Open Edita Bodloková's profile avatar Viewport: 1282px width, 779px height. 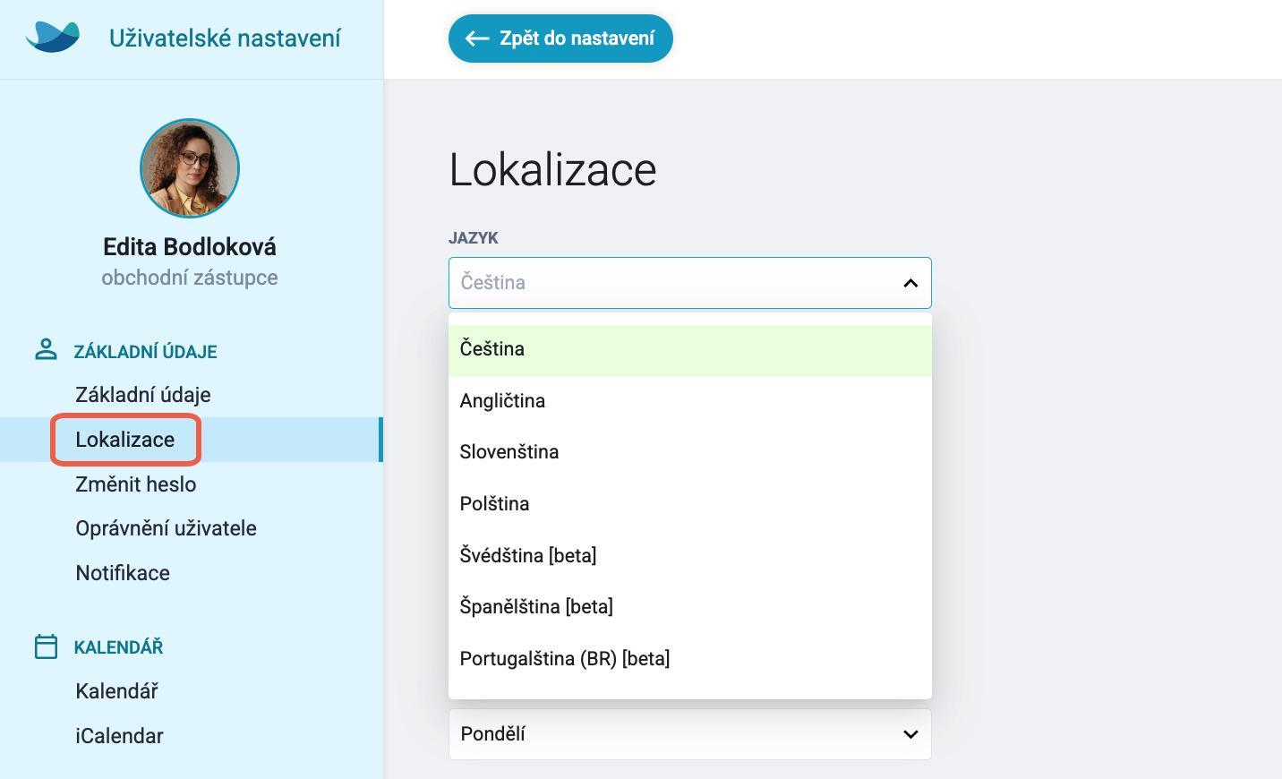(x=190, y=168)
